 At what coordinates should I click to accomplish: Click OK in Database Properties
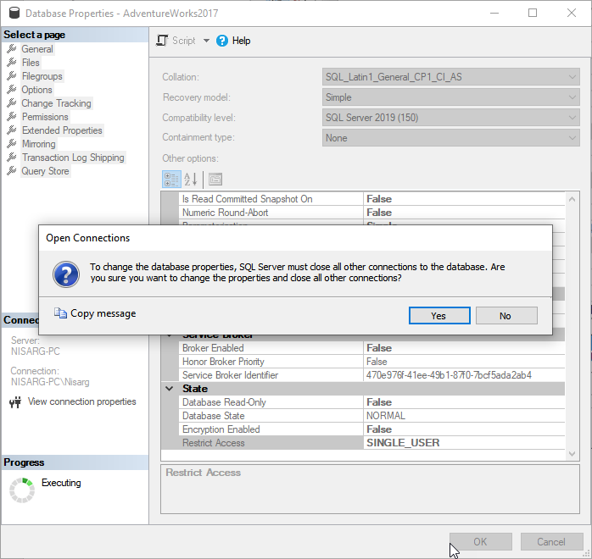[480, 542]
